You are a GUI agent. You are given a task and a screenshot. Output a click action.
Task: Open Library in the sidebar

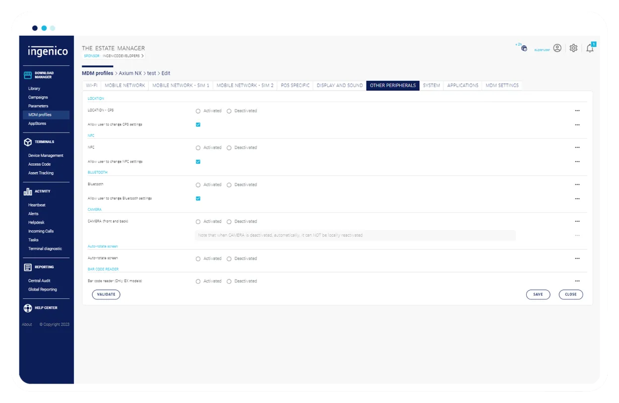tap(34, 89)
